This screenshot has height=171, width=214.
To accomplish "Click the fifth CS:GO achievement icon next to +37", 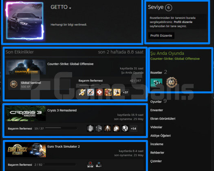I will (117, 92).
